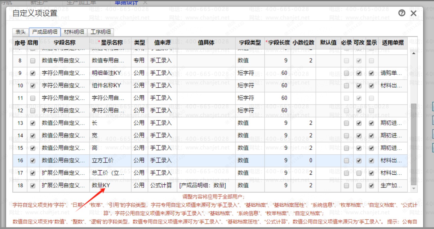Toggle the 必录 checkbox in row 10
This screenshot has width=434, height=229.
(x=347, y=86)
